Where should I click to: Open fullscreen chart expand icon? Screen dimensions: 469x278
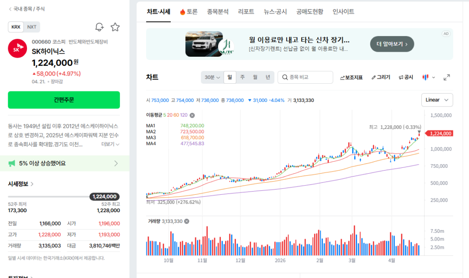[x=447, y=77]
